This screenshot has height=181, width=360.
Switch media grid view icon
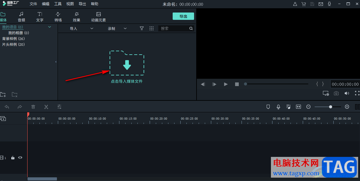coord(152,28)
